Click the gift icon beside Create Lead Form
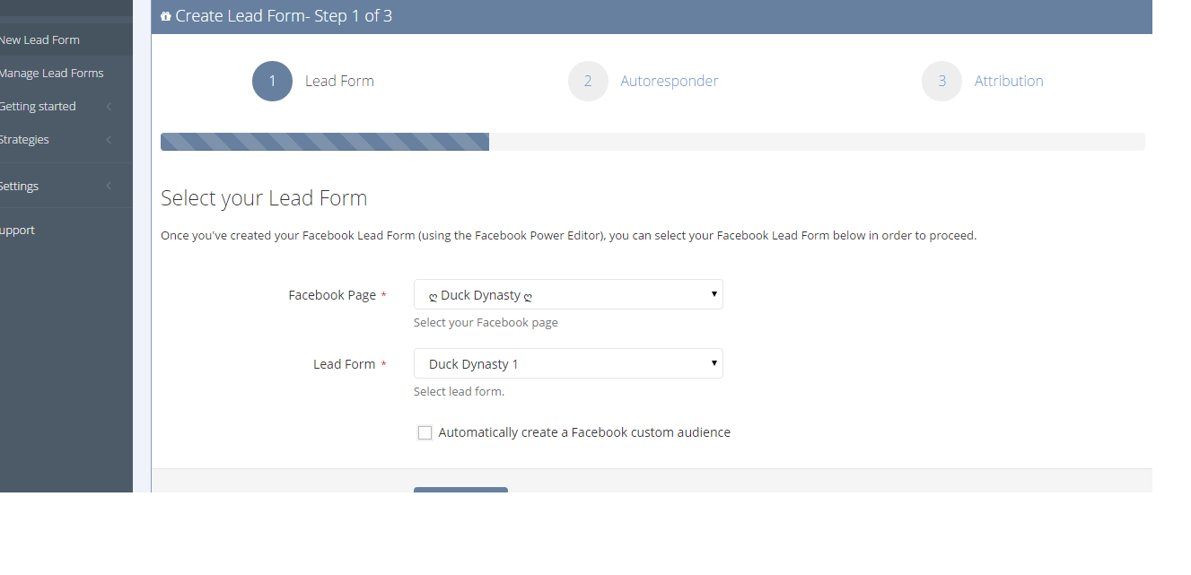1191x575 pixels. pos(165,16)
